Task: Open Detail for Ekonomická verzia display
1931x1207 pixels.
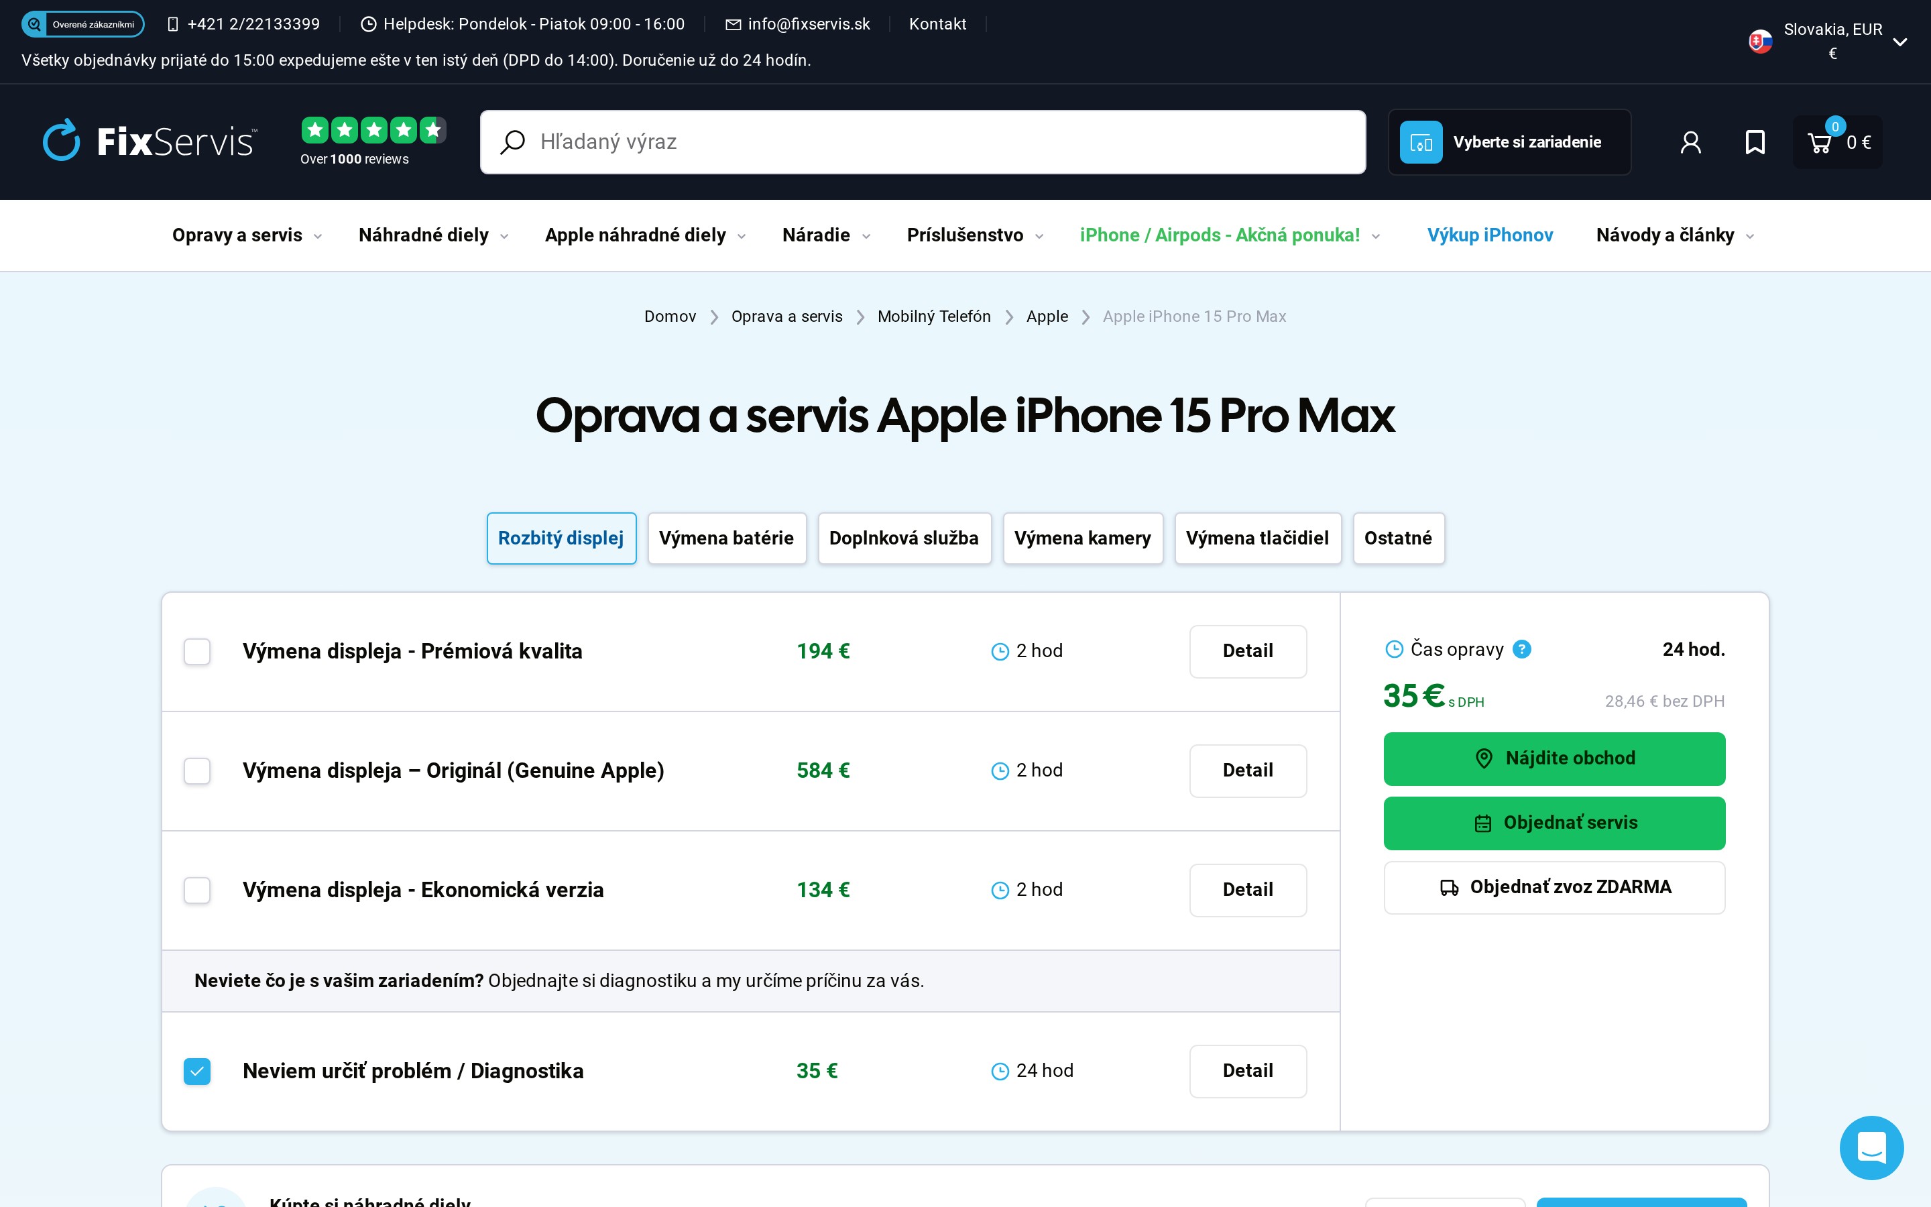Action: point(1247,890)
